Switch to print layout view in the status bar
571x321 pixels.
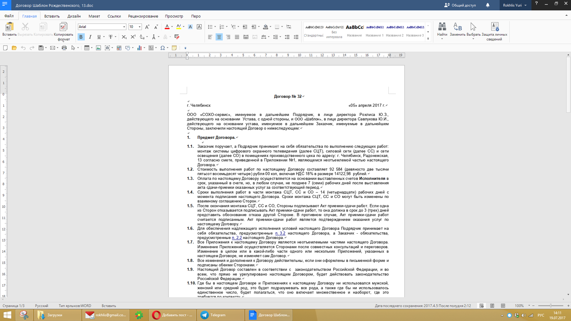[481, 306]
